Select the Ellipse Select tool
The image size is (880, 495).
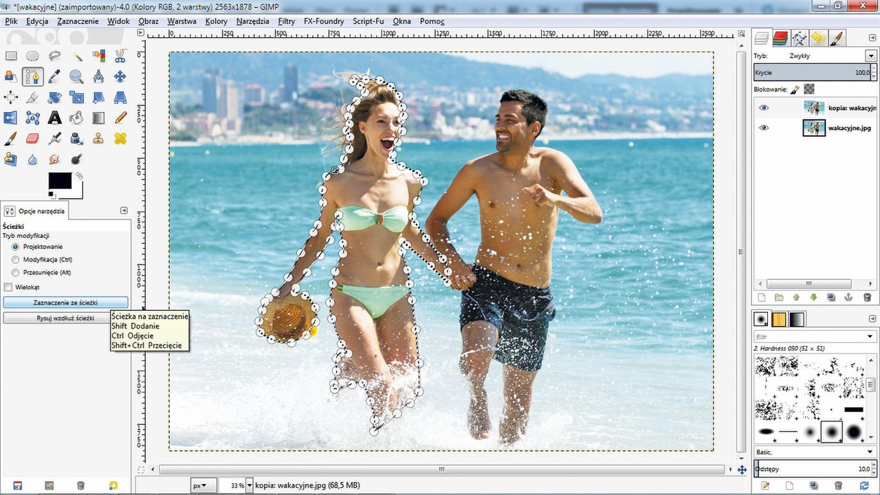(x=32, y=56)
